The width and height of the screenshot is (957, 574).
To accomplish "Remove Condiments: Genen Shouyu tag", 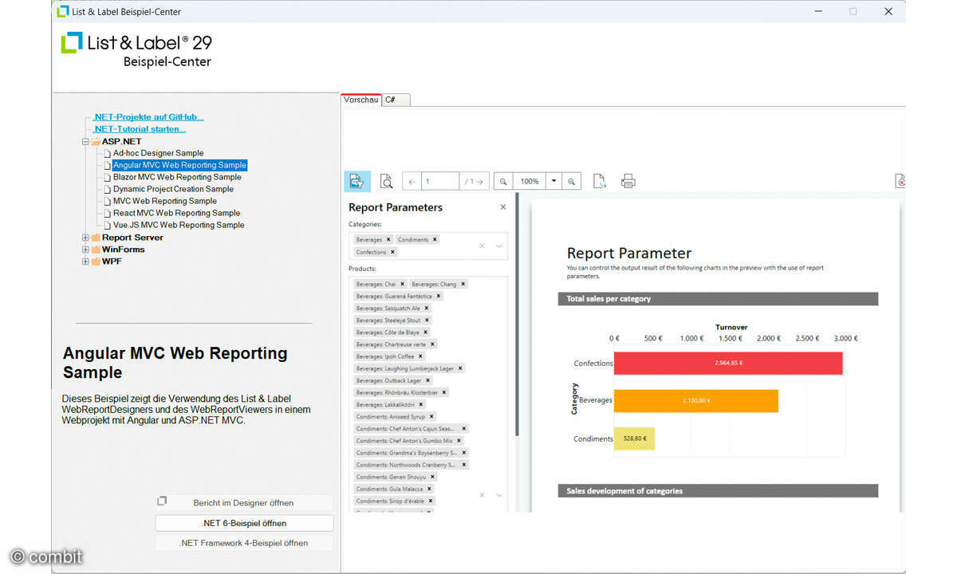I will click(x=432, y=477).
